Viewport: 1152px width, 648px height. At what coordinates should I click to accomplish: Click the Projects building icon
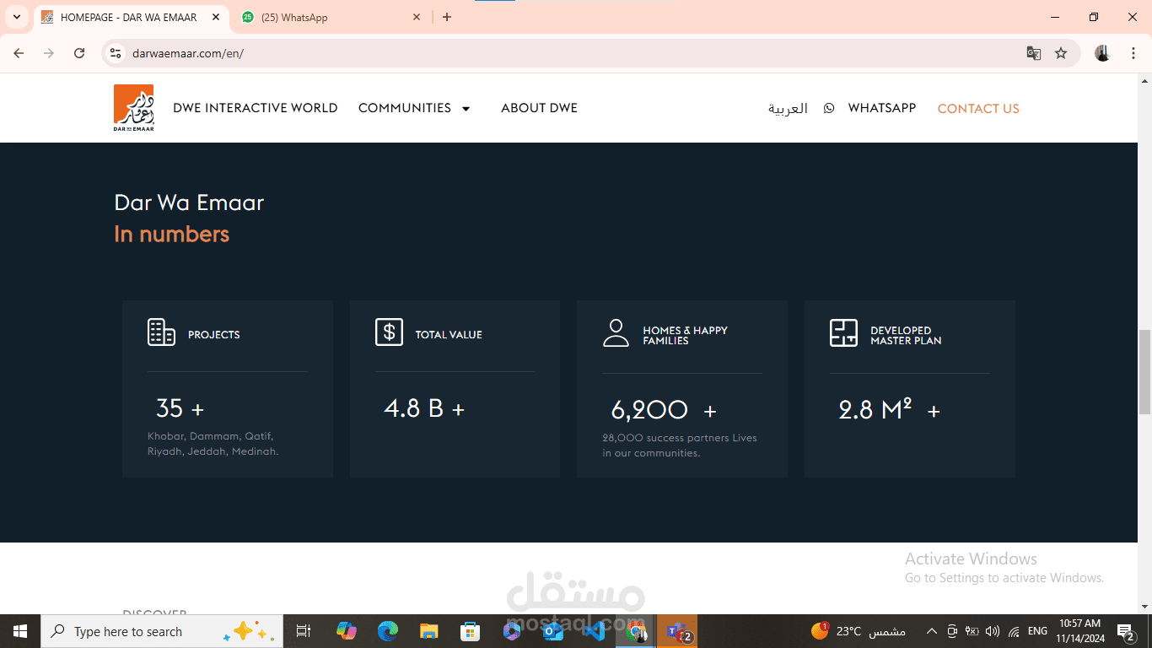[x=161, y=332]
